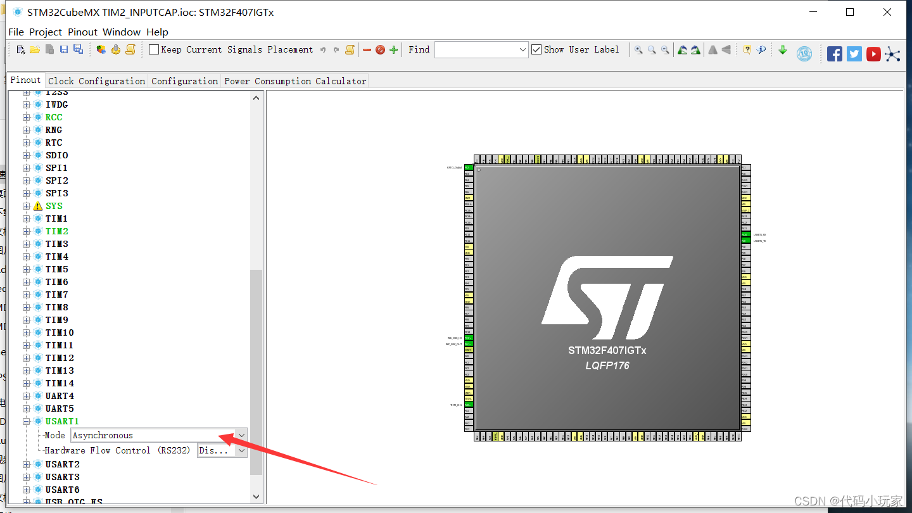Open help via the yellow question icon
The image size is (912, 513).
click(x=747, y=49)
